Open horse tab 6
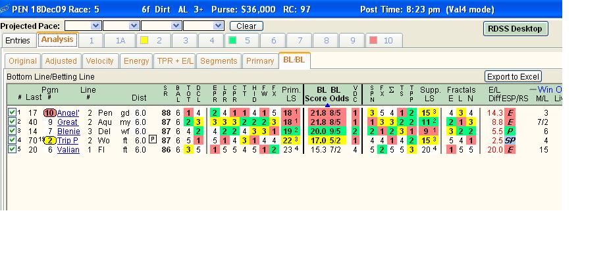Image resolution: width=609 pixels, height=263 pixels. [x=273, y=40]
